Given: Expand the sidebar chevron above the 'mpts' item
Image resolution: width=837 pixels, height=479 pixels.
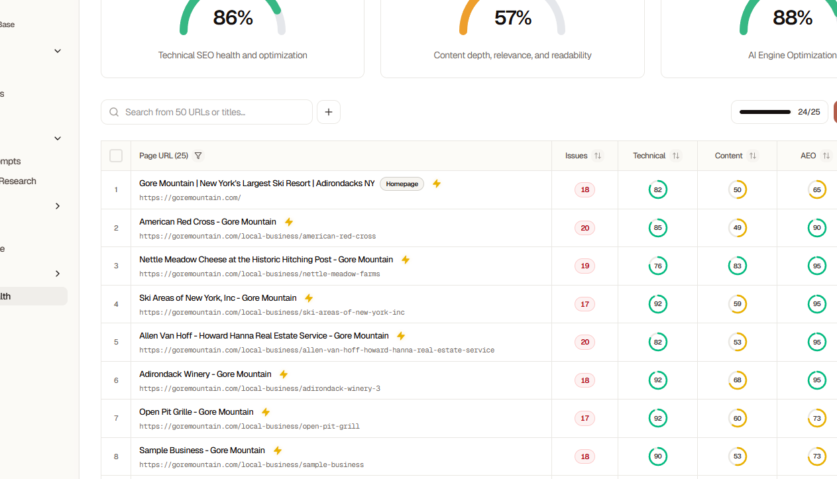Looking at the screenshot, I should [58, 138].
